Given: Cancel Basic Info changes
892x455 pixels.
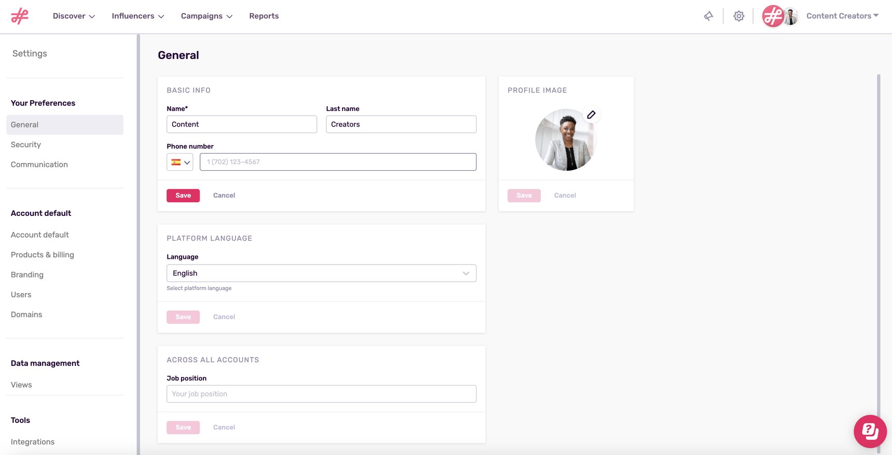Looking at the screenshot, I should [x=224, y=196].
